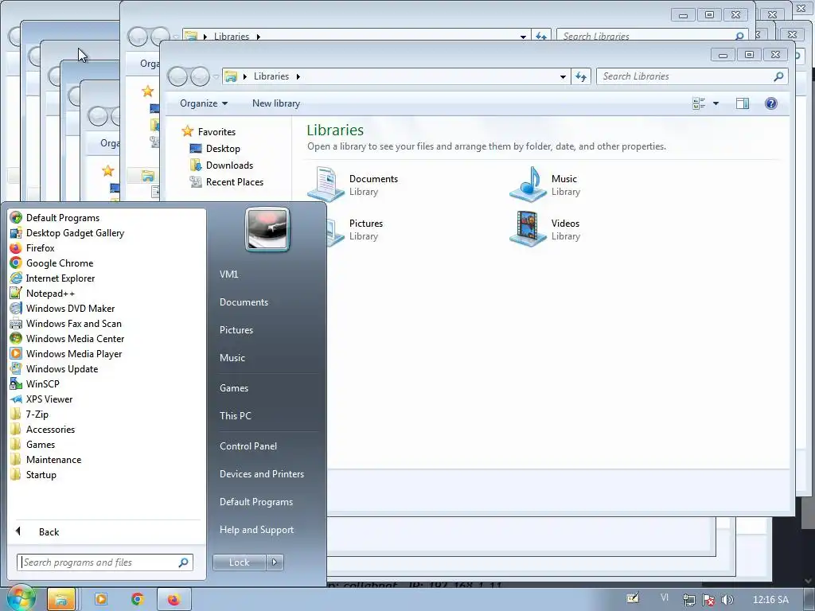Open Windows DVD Maker
Viewport: 815px width, 611px height.
(70, 308)
